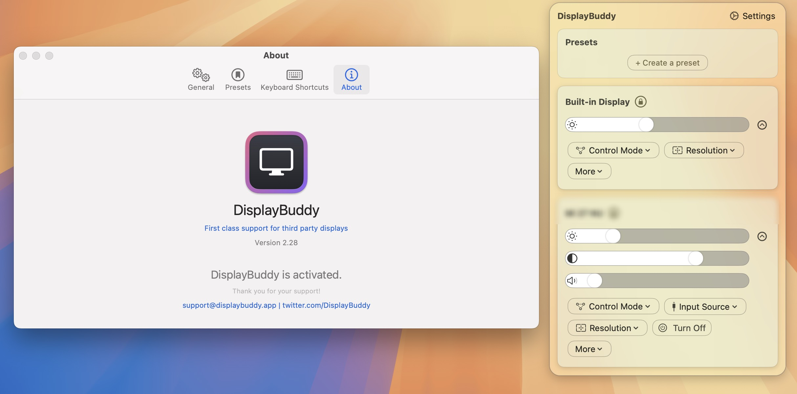The height and width of the screenshot is (394, 797).
Task: Click the contrast icon on the external display
Action: 572,258
